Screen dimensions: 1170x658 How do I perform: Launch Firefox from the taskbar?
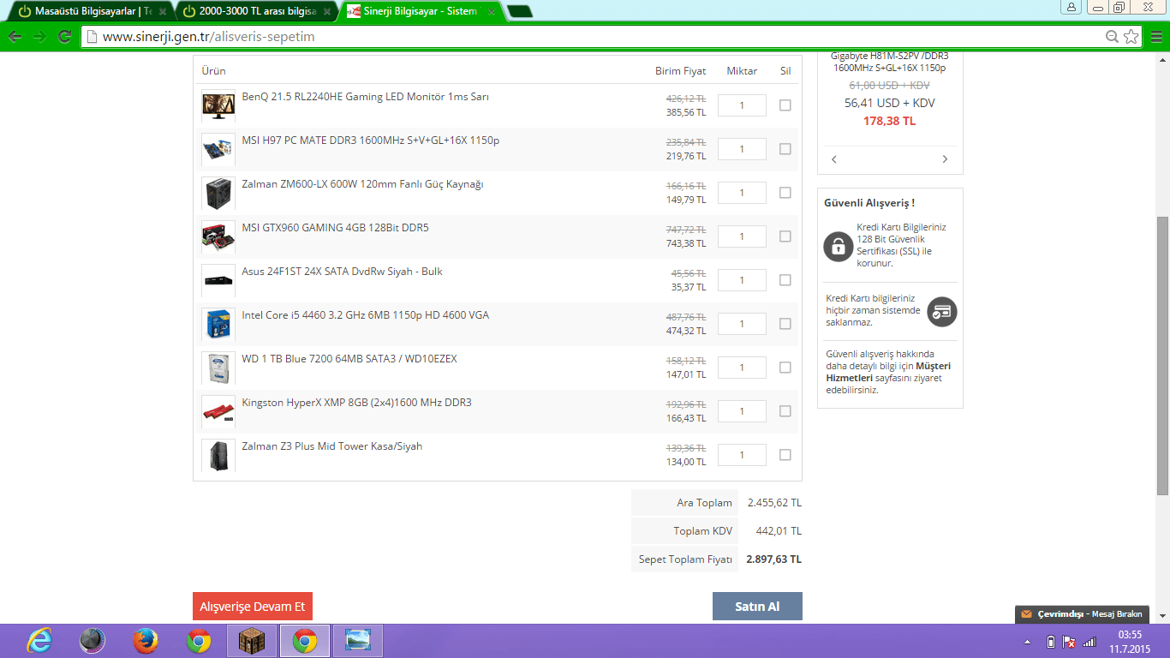tap(146, 641)
